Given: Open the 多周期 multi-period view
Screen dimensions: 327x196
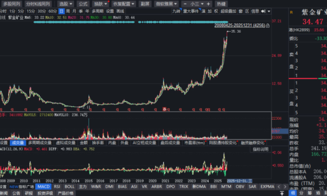Looking at the screenshot, I should point(98,11).
